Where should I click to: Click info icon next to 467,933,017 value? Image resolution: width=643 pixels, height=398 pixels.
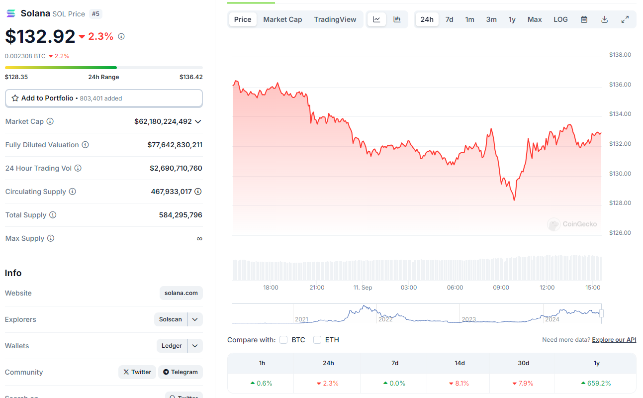[x=198, y=192]
